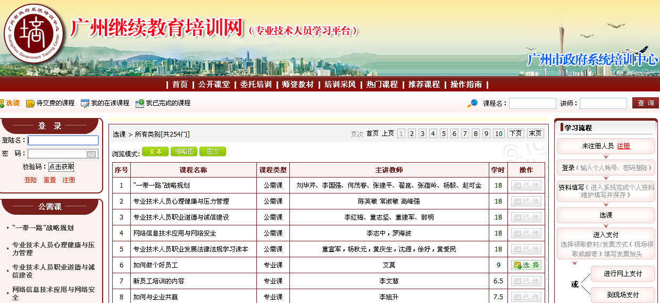Screen dimensions: 660x303
Task: Open 公开课堂 in navigation bar
Action: click(214, 85)
